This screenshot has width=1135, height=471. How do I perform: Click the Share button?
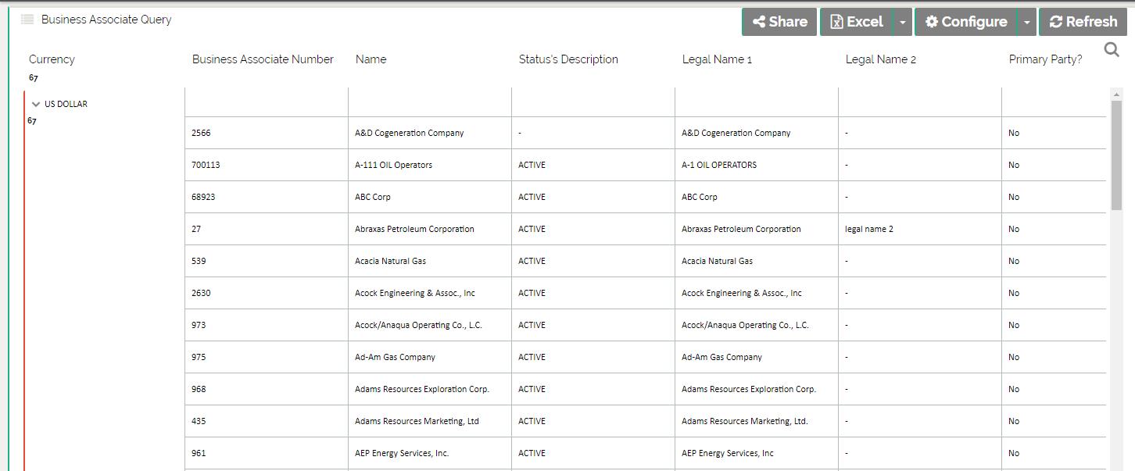point(779,22)
